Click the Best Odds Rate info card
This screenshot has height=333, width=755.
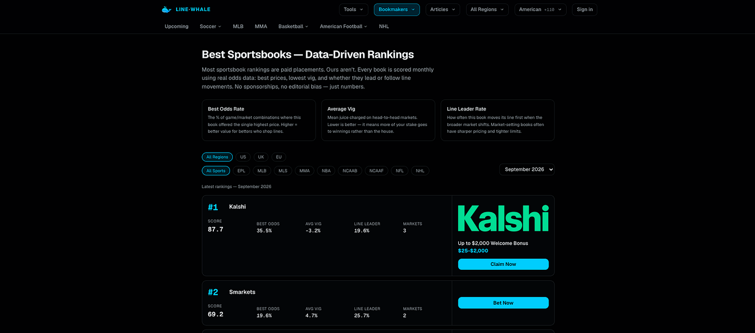(x=258, y=120)
